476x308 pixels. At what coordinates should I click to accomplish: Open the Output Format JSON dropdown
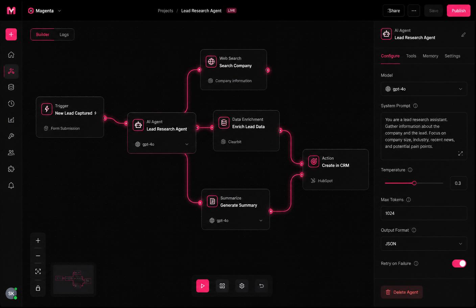click(424, 243)
